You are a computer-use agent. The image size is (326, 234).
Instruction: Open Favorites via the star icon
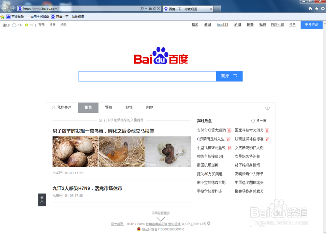pyautogui.click(x=317, y=9)
